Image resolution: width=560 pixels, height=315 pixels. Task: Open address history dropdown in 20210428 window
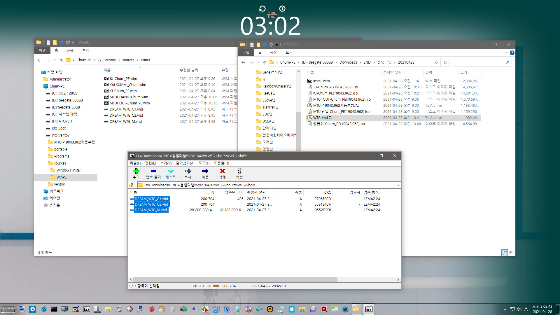436,62
